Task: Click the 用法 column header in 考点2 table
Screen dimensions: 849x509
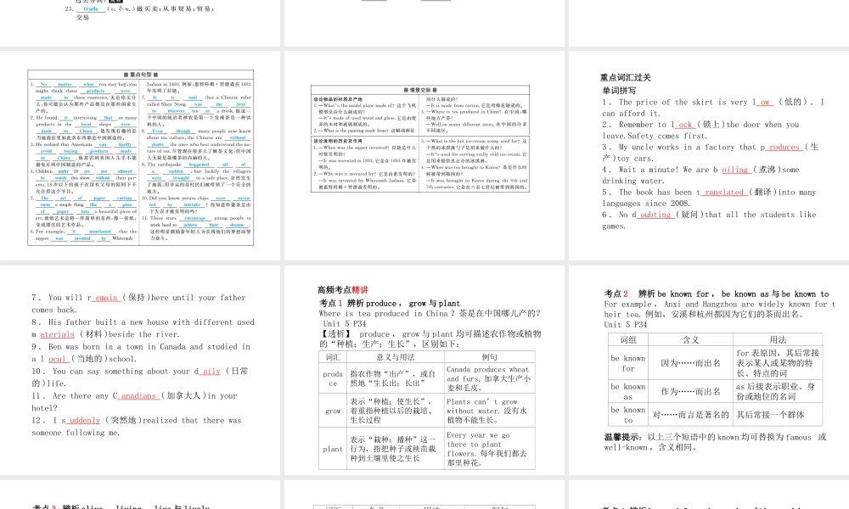Action: click(778, 339)
